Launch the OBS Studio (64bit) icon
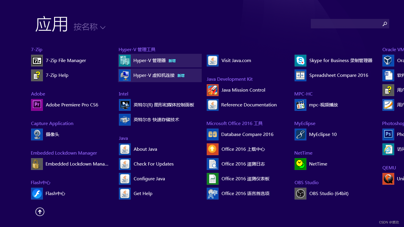 tap(300, 194)
